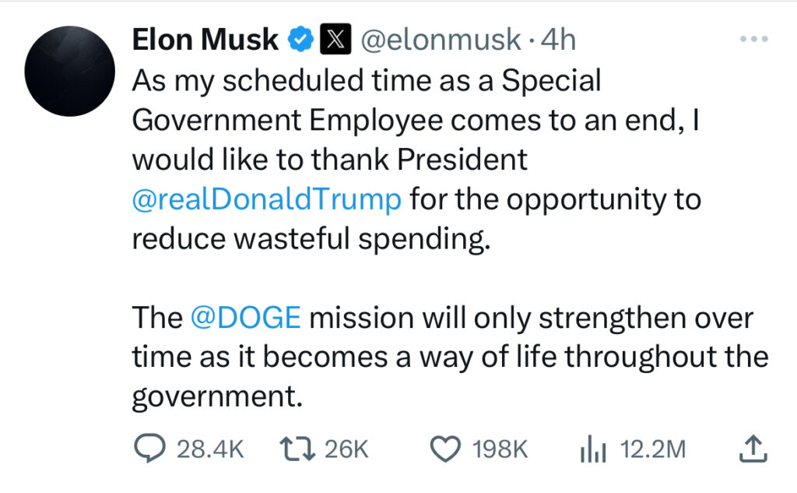Viewport: 797px width, 493px height.
Task: Click the "reduce wasteful spending" post text
Action: 311,239
